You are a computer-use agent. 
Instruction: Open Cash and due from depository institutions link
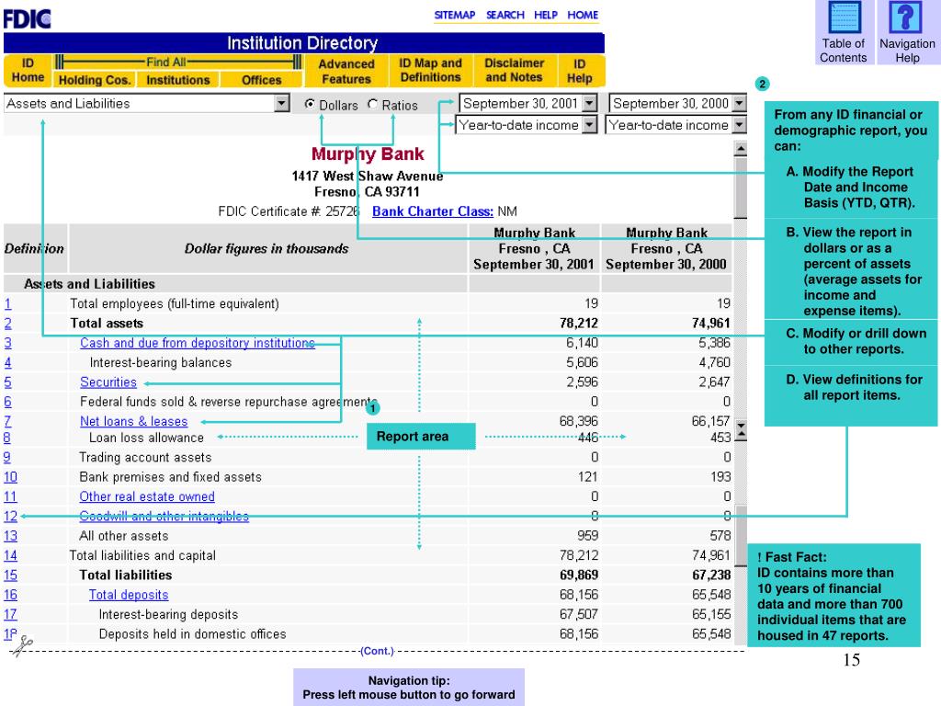(198, 343)
